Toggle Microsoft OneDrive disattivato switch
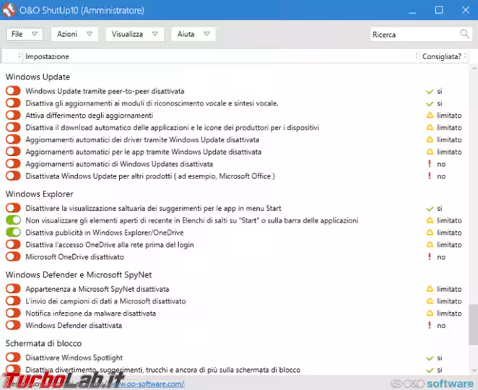 13,256
